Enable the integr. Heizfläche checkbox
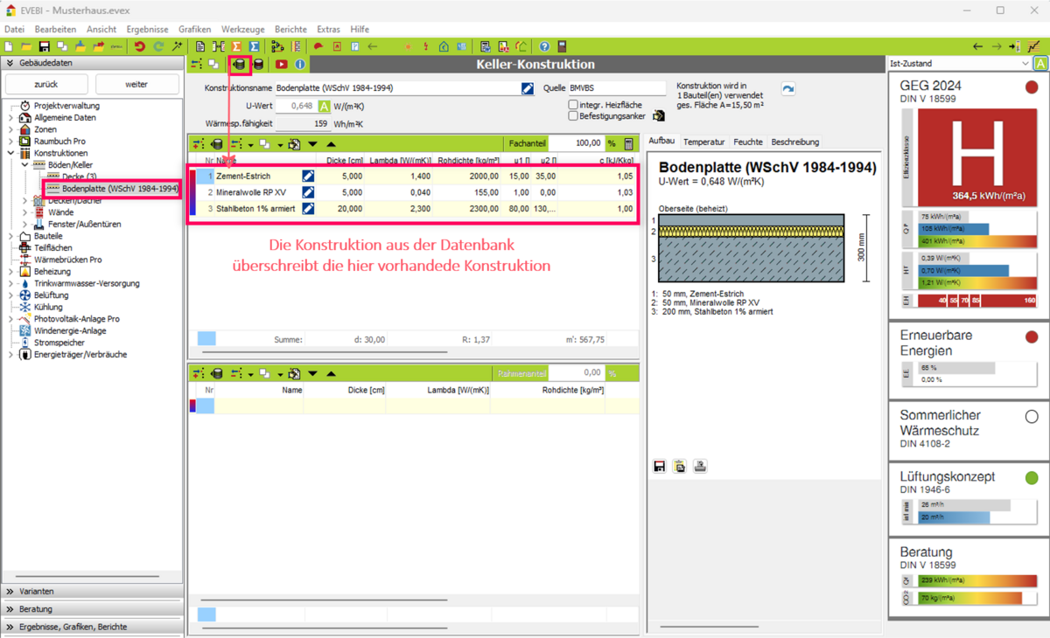1050x638 pixels. (x=573, y=105)
